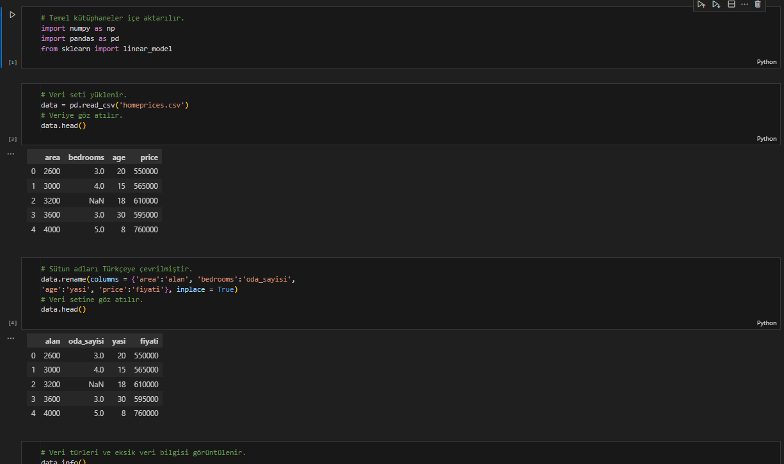Image resolution: width=784 pixels, height=464 pixels.
Task: Select the 'price' column header in output
Action: (x=148, y=157)
